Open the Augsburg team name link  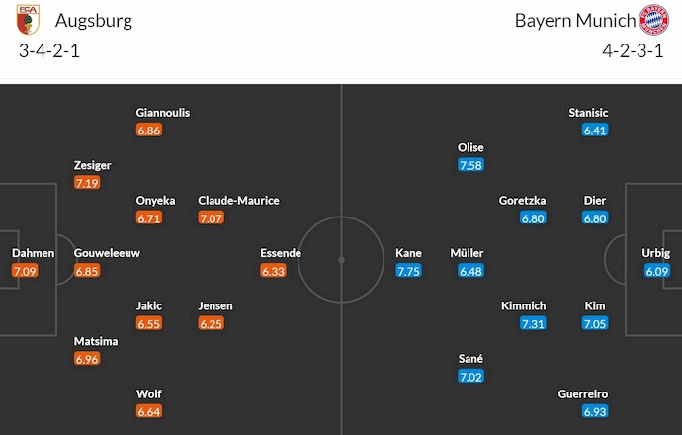pyautogui.click(x=94, y=21)
